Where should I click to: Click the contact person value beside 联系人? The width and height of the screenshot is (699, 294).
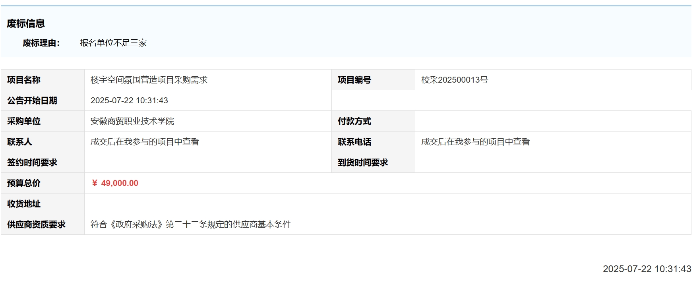[145, 142]
